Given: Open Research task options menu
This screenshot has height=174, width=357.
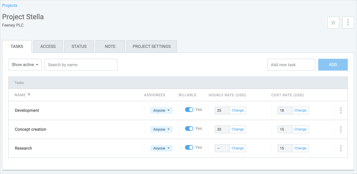Looking at the screenshot, I should (x=341, y=148).
